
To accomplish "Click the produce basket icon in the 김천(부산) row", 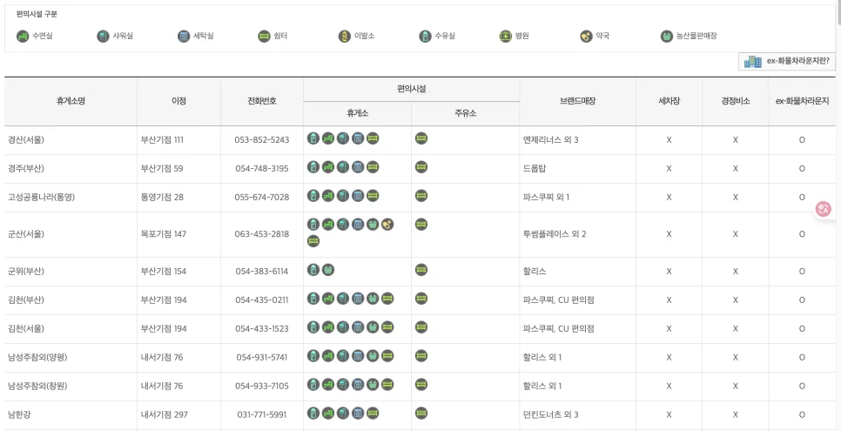I will [373, 299].
